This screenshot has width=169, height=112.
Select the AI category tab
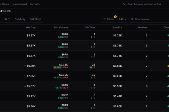[5, 19]
